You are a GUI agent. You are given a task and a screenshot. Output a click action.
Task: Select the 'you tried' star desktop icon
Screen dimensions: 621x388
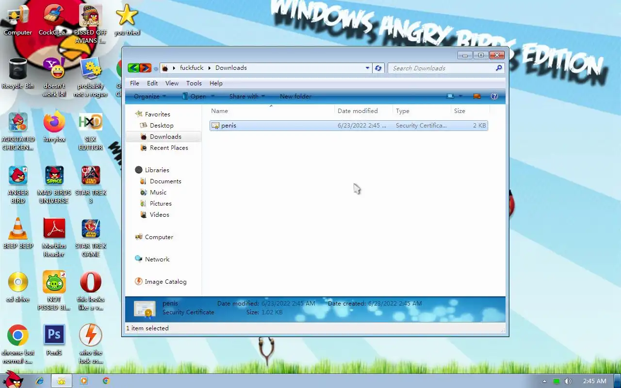click(127, 20)
